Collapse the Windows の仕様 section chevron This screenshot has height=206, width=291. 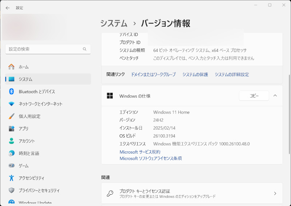[x=275, y=96]
